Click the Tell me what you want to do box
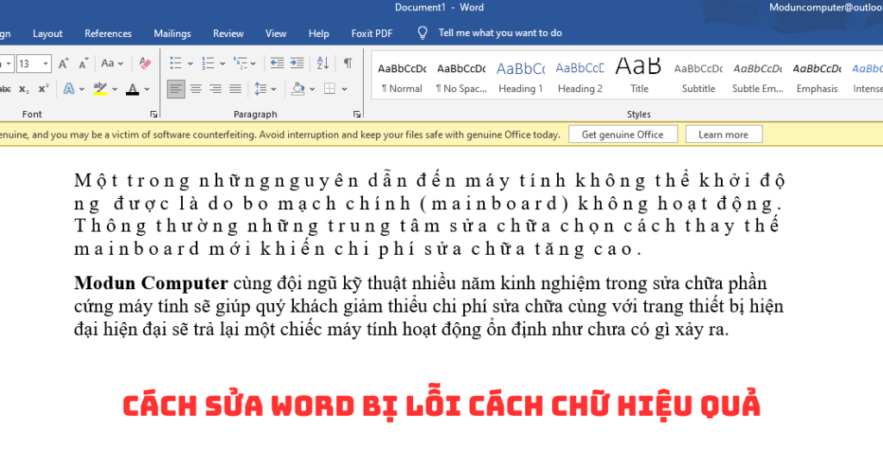Screen dimensions: 883x470 tap(500, 33)
